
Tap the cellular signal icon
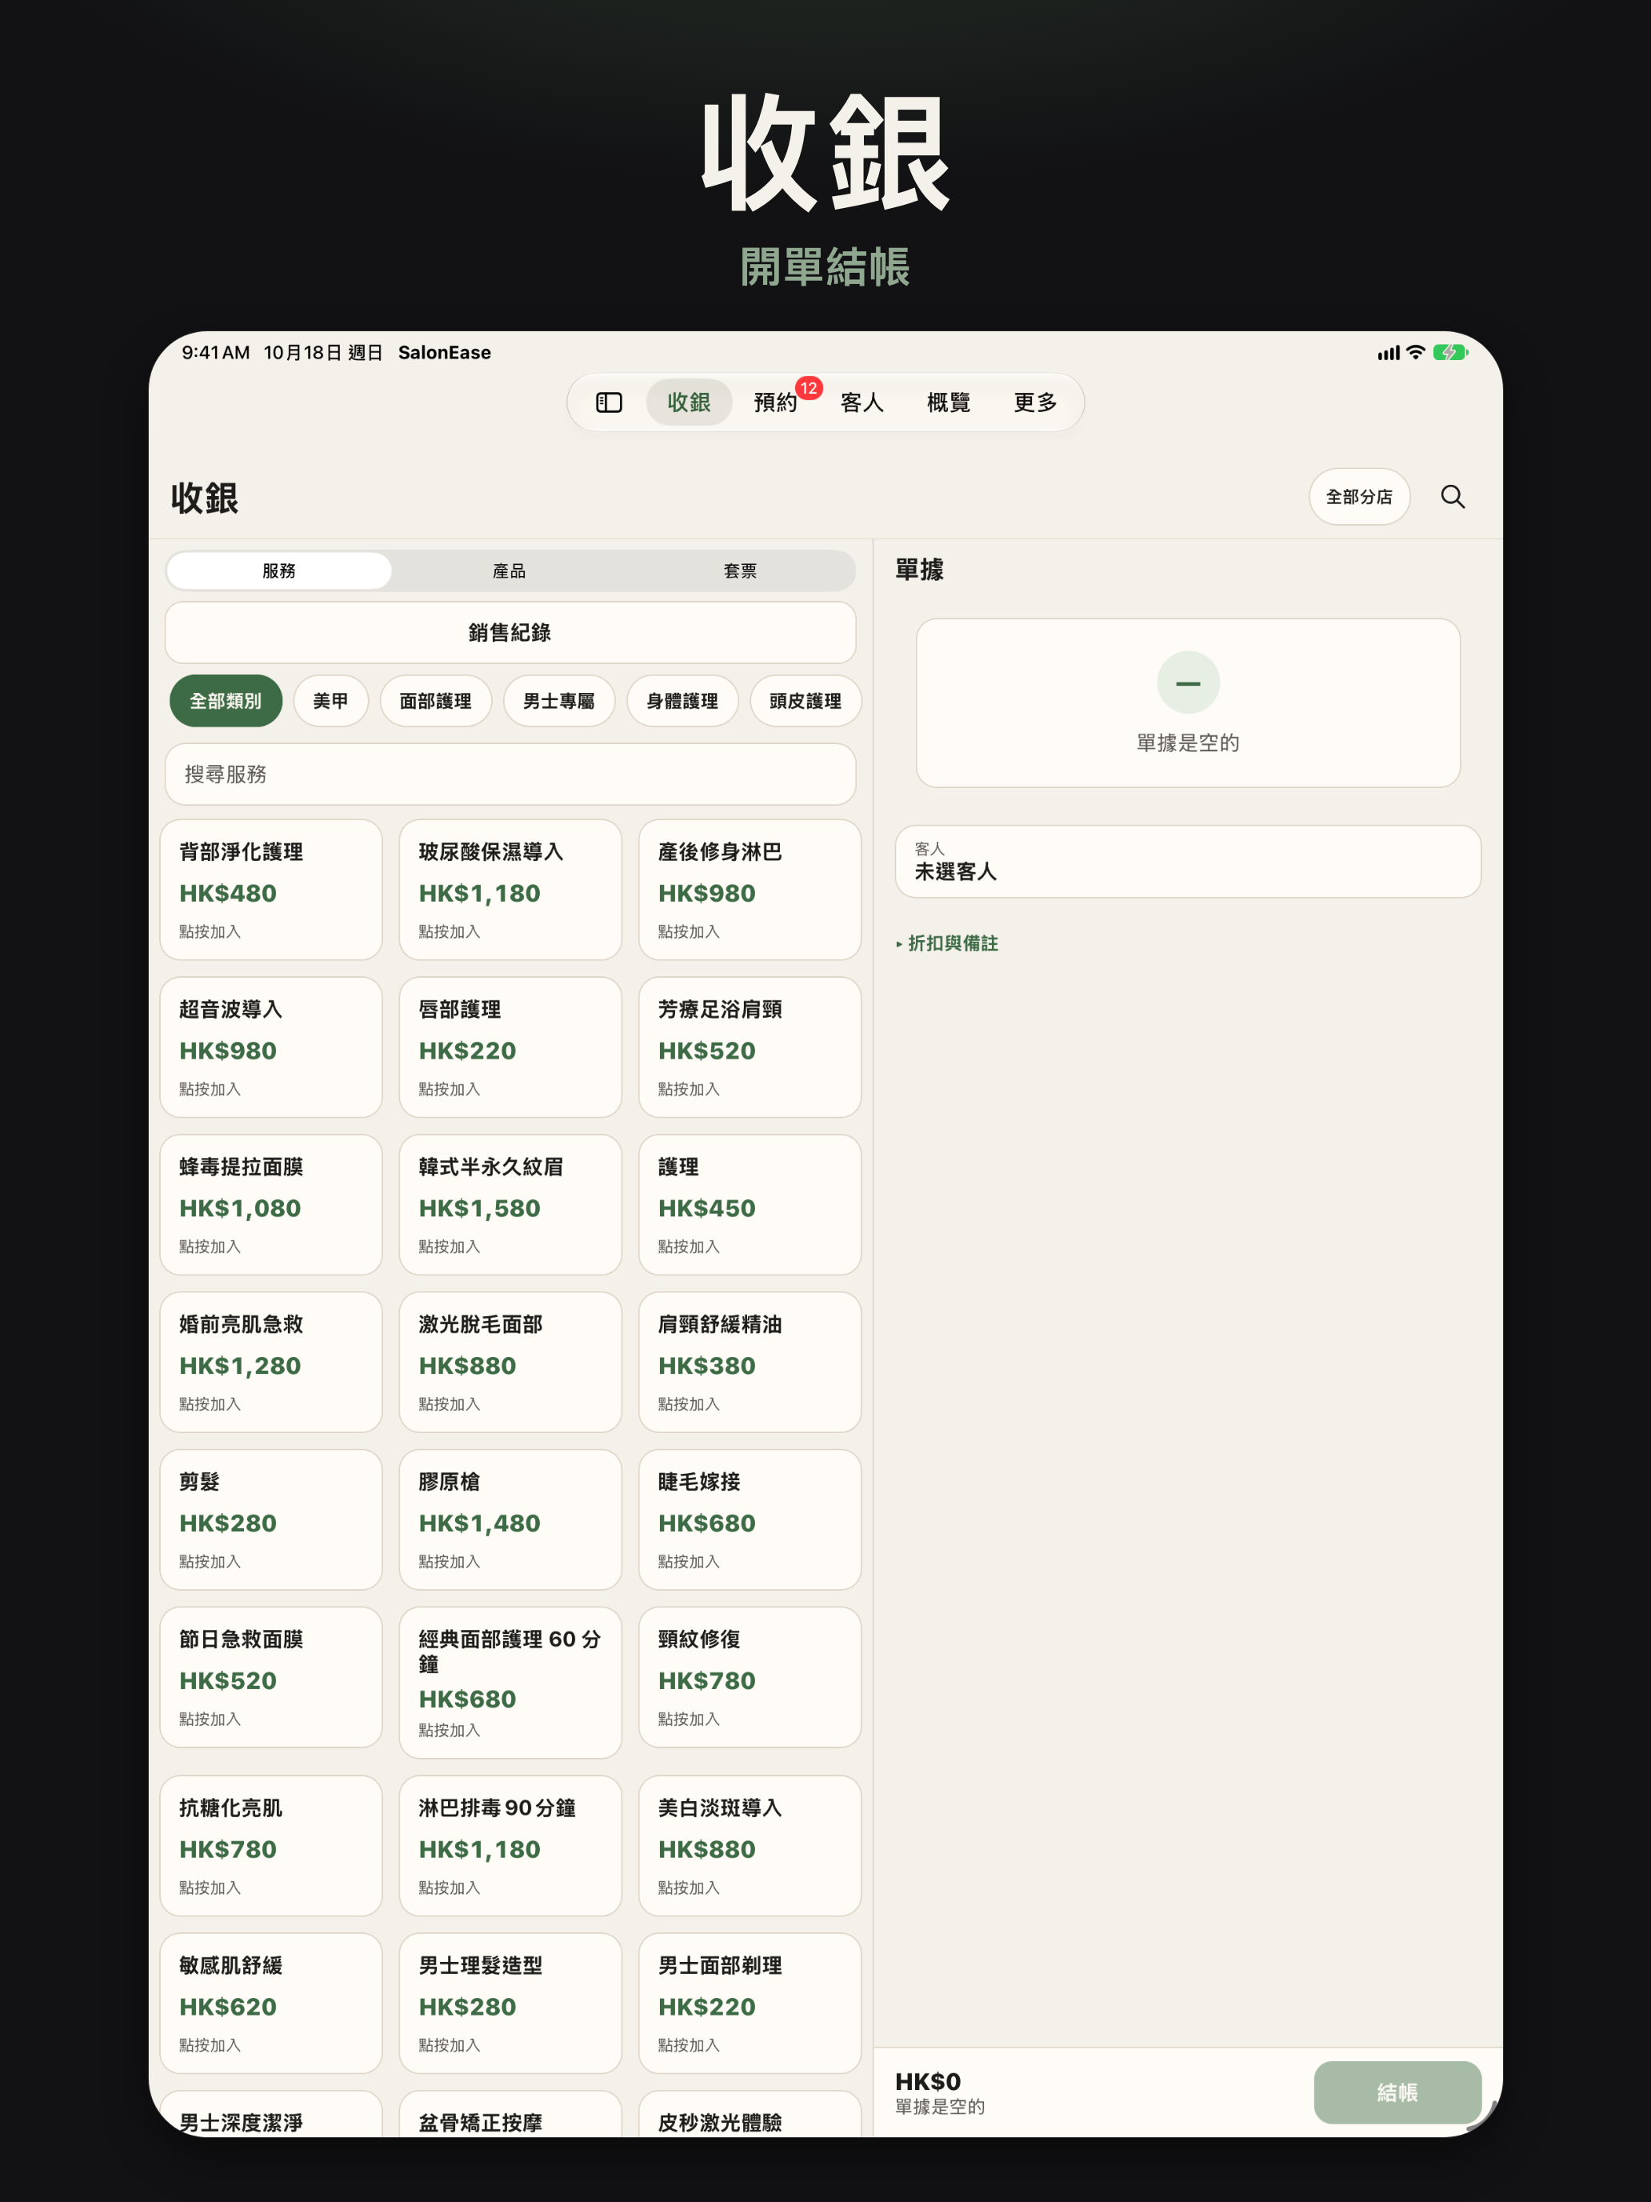[x=1389, y=352]
